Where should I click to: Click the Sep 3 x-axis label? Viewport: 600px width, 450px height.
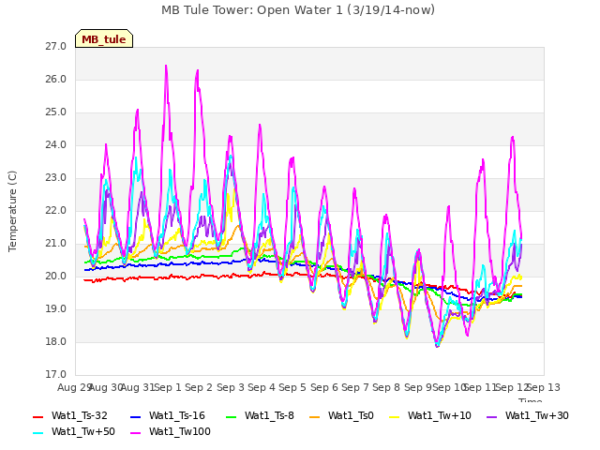point(231,388)
